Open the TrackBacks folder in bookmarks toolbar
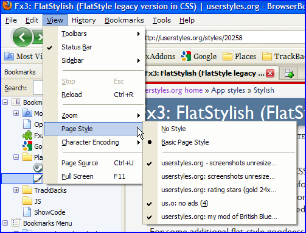The height and width of the screenshot is (233, 306). click(283, 56)
